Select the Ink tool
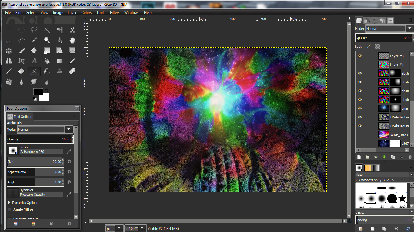 coord(47,71)
